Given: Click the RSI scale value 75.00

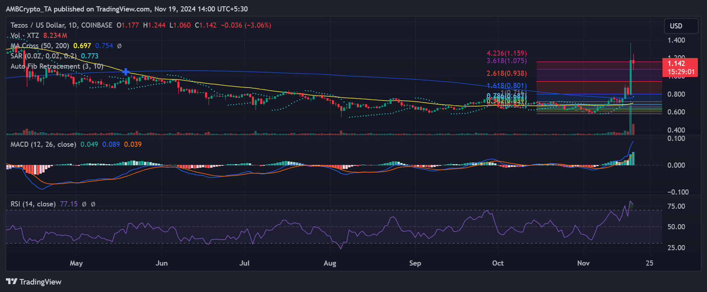Looking at the screenshot, I should [x=676, y=206].
